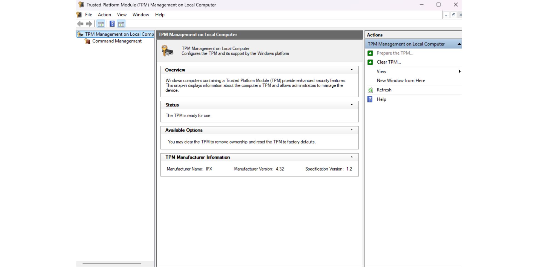Toggle the Show/Hide Console Tree toolbar icon
534x267 pixels.
pyautogui.click(x=101, y=24)
